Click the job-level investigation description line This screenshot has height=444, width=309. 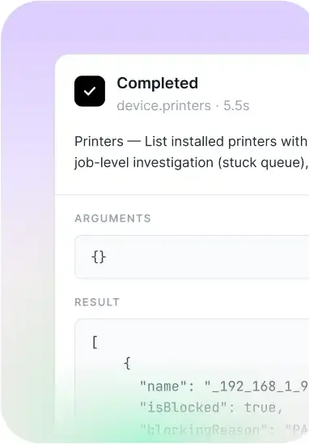click(x=191, y=163)
